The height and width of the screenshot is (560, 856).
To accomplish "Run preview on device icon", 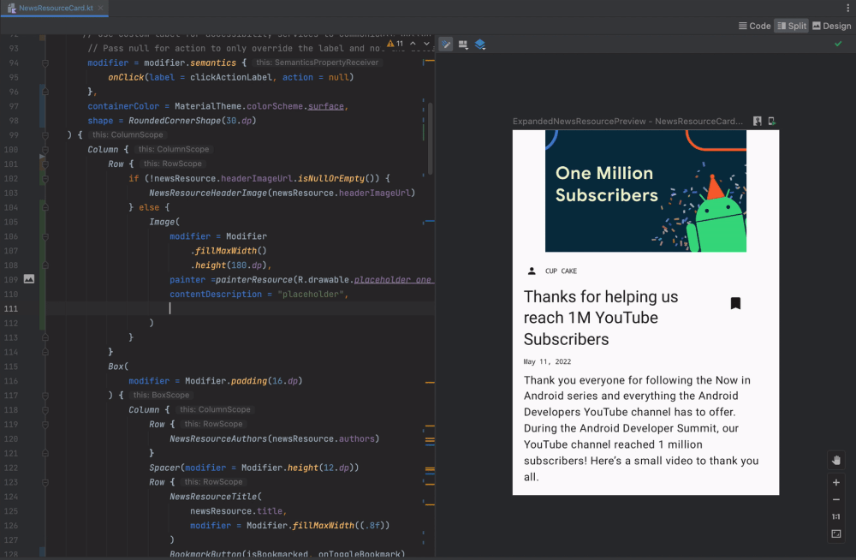I will [x=771, y=122].
